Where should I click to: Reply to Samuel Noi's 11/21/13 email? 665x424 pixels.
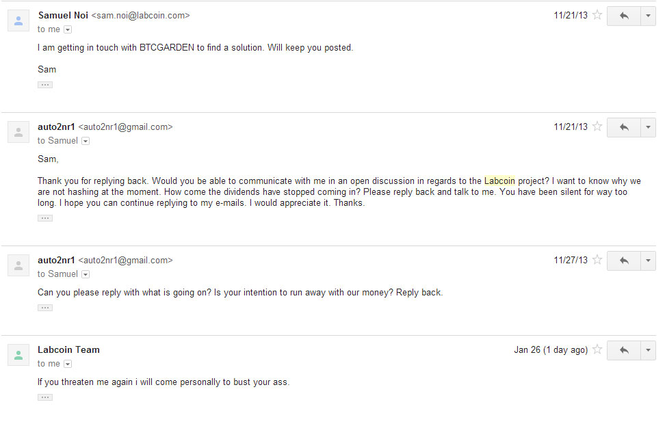(x=623, y=16)
